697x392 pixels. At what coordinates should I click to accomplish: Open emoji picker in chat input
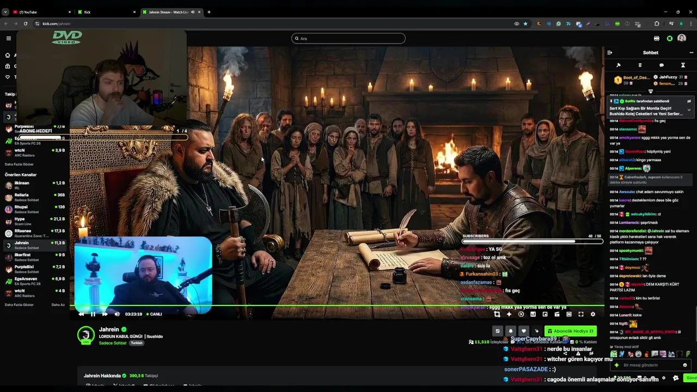(x=685, y=365)
